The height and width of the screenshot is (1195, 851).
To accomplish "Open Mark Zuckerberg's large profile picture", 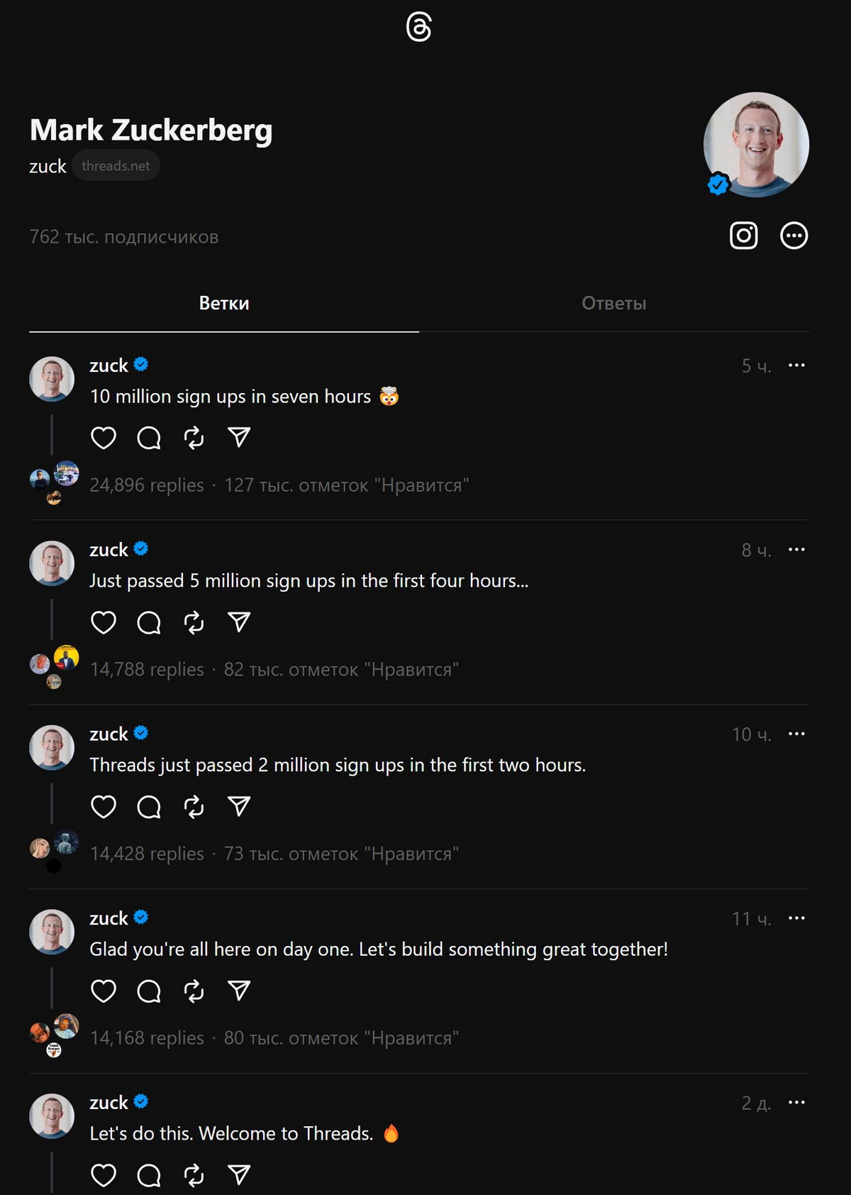I will click(x=756, y=145).
